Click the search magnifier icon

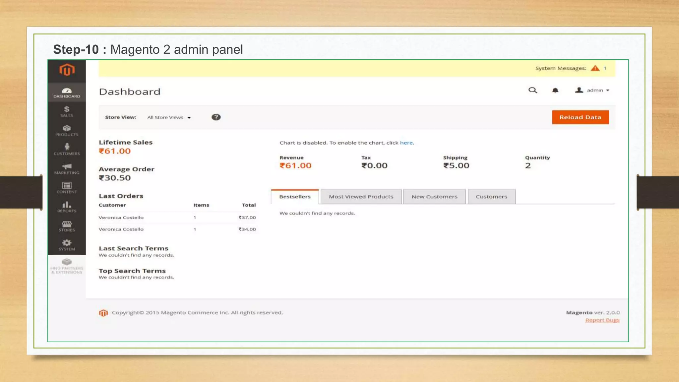click(532, 90)
